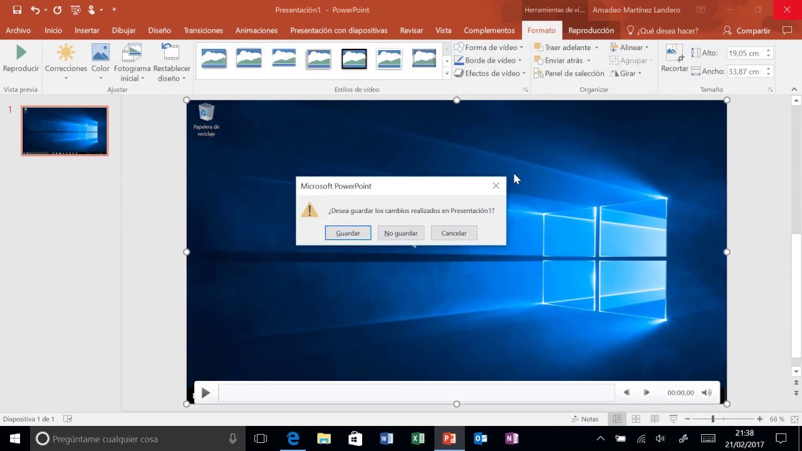Increase the Alto value with stepper

(768, 51)
